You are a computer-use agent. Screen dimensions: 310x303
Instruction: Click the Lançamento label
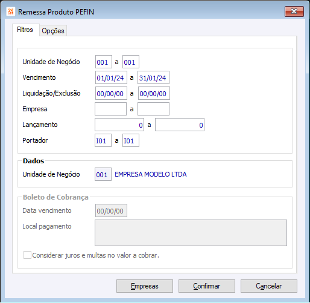[40, 125]
